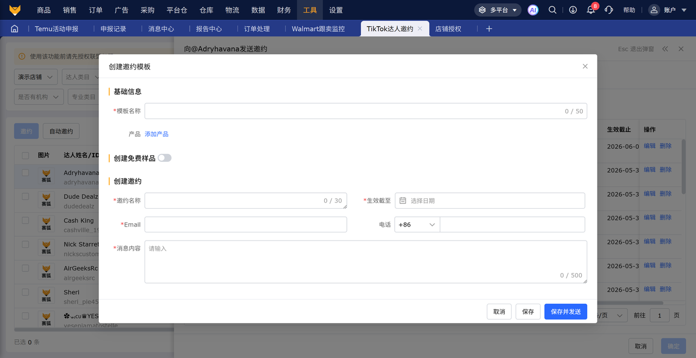Switch to the 店铺授权 tab
Image resolution: width=696 pixels, height=358 pixels.
click(x=448, y=29)
